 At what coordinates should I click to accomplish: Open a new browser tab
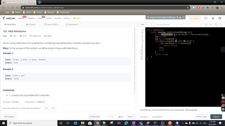coord(39,2)
